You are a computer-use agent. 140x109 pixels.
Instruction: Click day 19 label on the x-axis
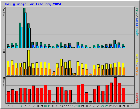[x=82, y=106]
